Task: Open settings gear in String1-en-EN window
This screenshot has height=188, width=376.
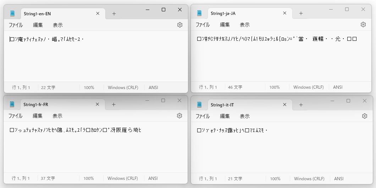Action: pos(179,25)
